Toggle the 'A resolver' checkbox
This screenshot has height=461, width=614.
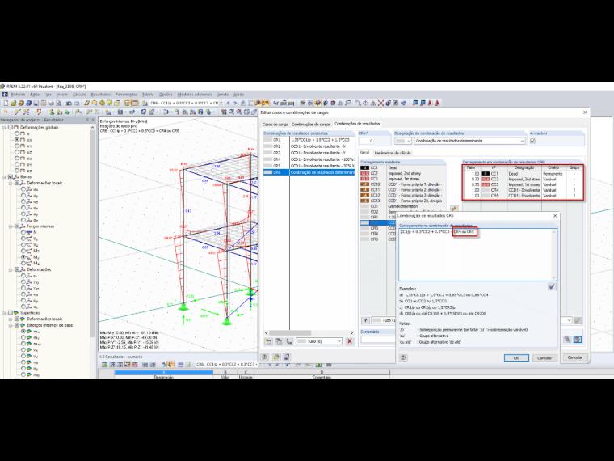coord(532,141)
